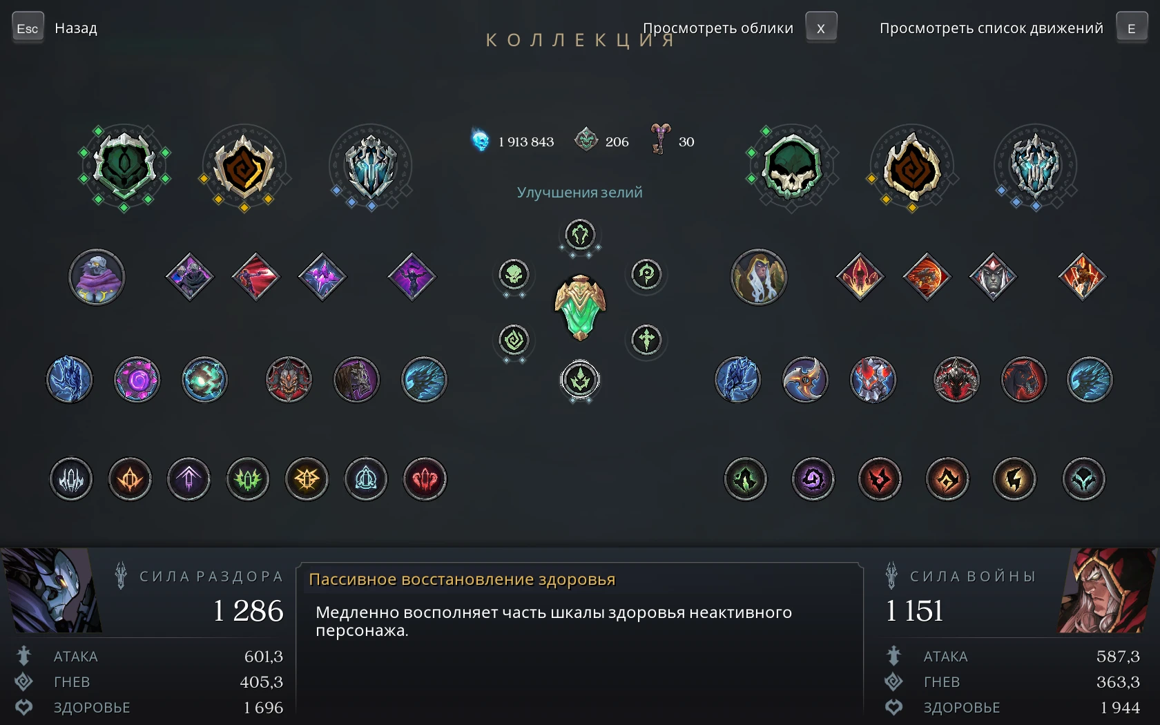Select the bottom potion upgrade node
The width and height of the screenshot is (1160, 725).
pyautogui.click(x=580, y=380)
